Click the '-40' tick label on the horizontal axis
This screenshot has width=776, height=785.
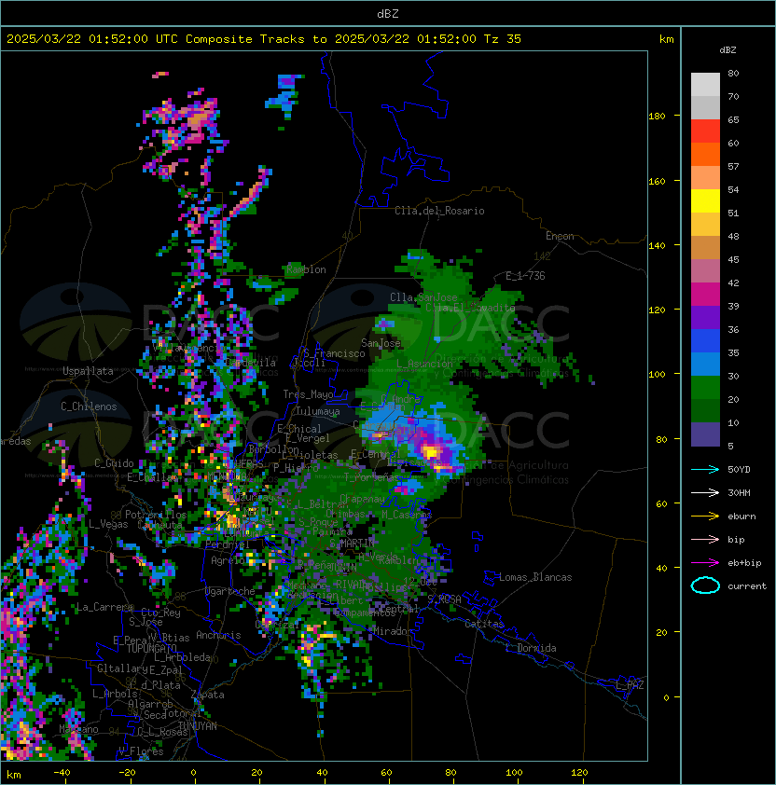pyautogui.click(x=62, y=773)
